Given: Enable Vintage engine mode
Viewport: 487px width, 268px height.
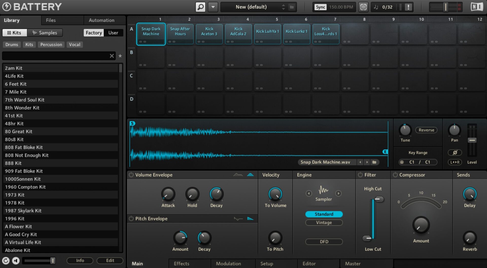Looking at the screenshot, I should click(x=324, y=223).
